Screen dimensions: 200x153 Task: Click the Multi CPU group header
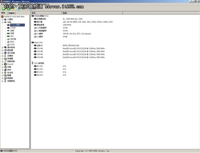[x=37, y=43]
